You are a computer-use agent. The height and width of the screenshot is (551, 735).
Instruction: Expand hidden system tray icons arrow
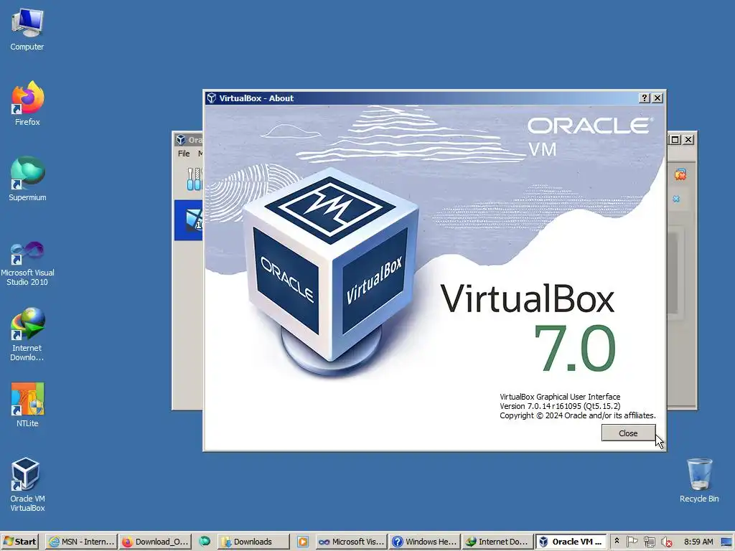pyautogui.click(x=617, y=541)
